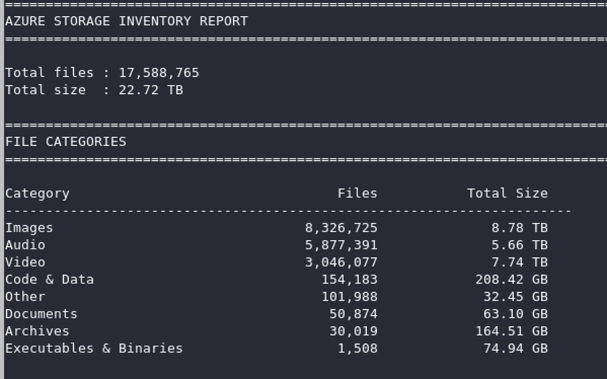Click the Category column header
Screen dimensions: 607x379
(37, 193)
